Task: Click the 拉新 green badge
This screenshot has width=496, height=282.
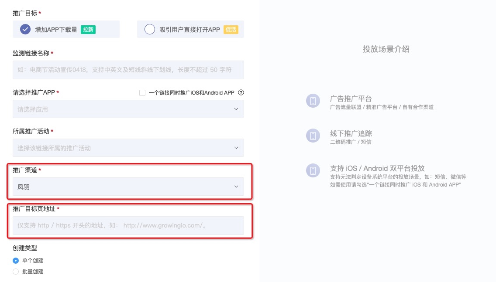Action: point(88,30)
